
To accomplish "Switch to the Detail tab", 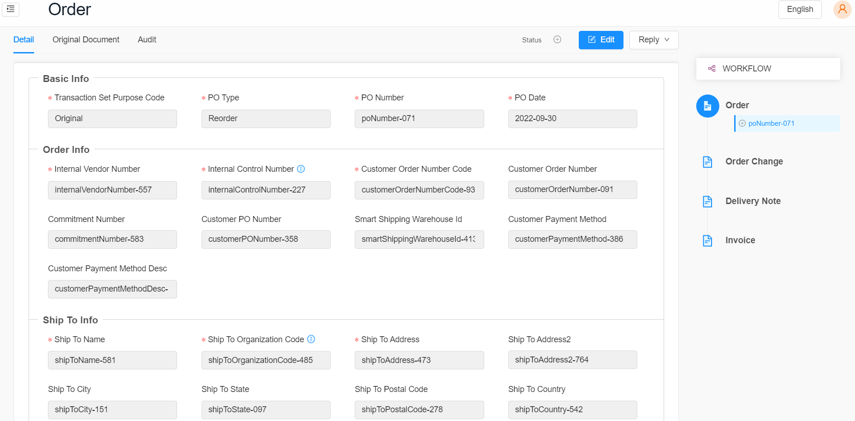I will [x=24, y=40].
